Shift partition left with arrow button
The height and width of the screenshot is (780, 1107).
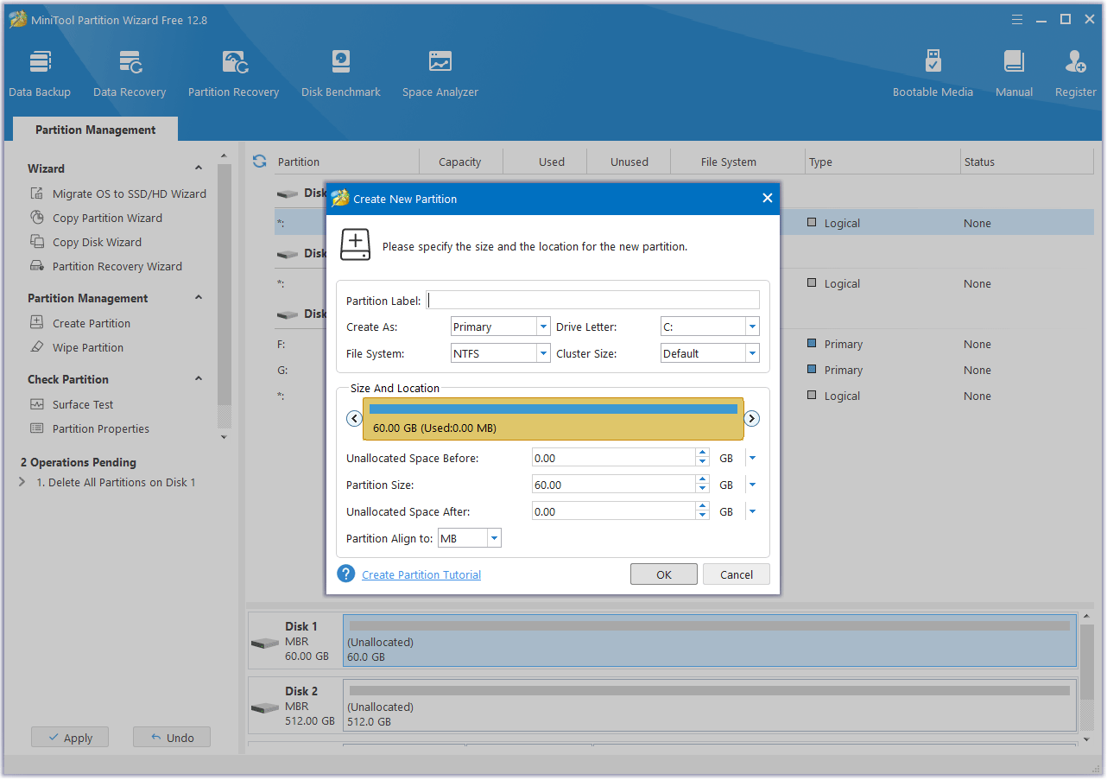(354, 419)
